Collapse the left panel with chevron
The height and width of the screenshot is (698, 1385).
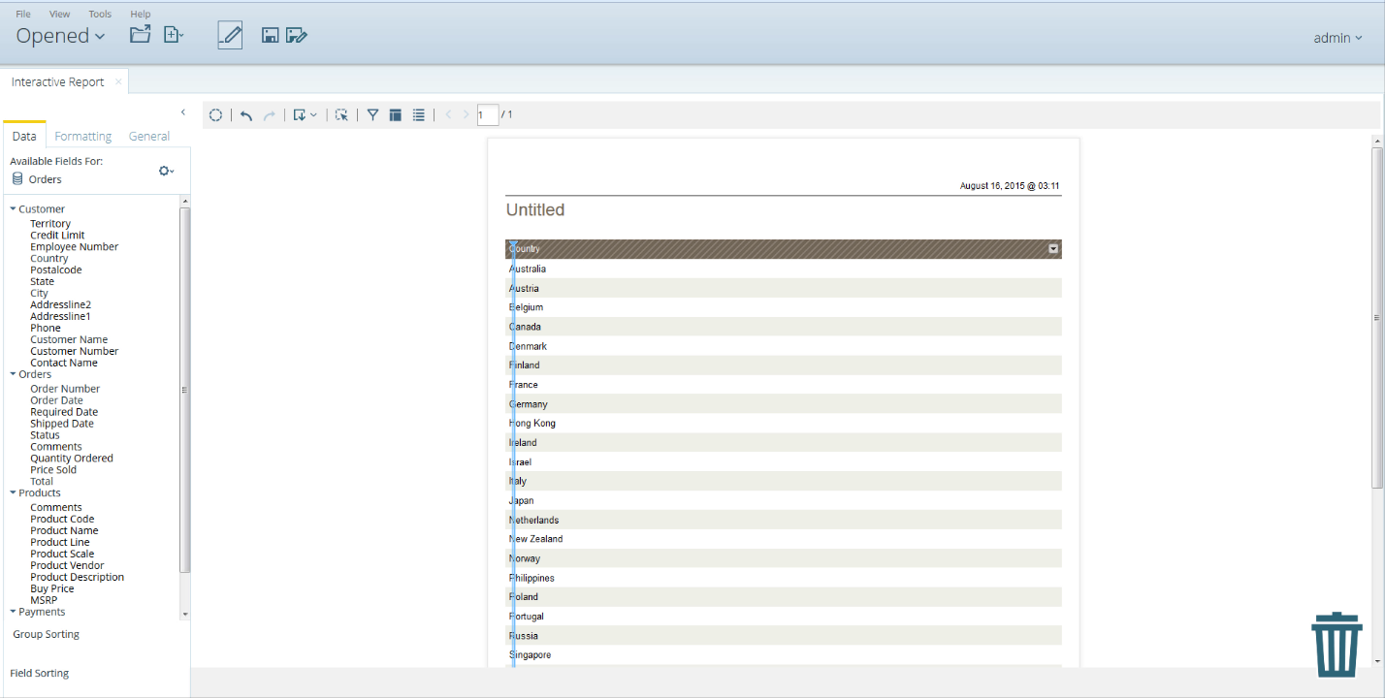pyautogui.click(x=183, y=112)
